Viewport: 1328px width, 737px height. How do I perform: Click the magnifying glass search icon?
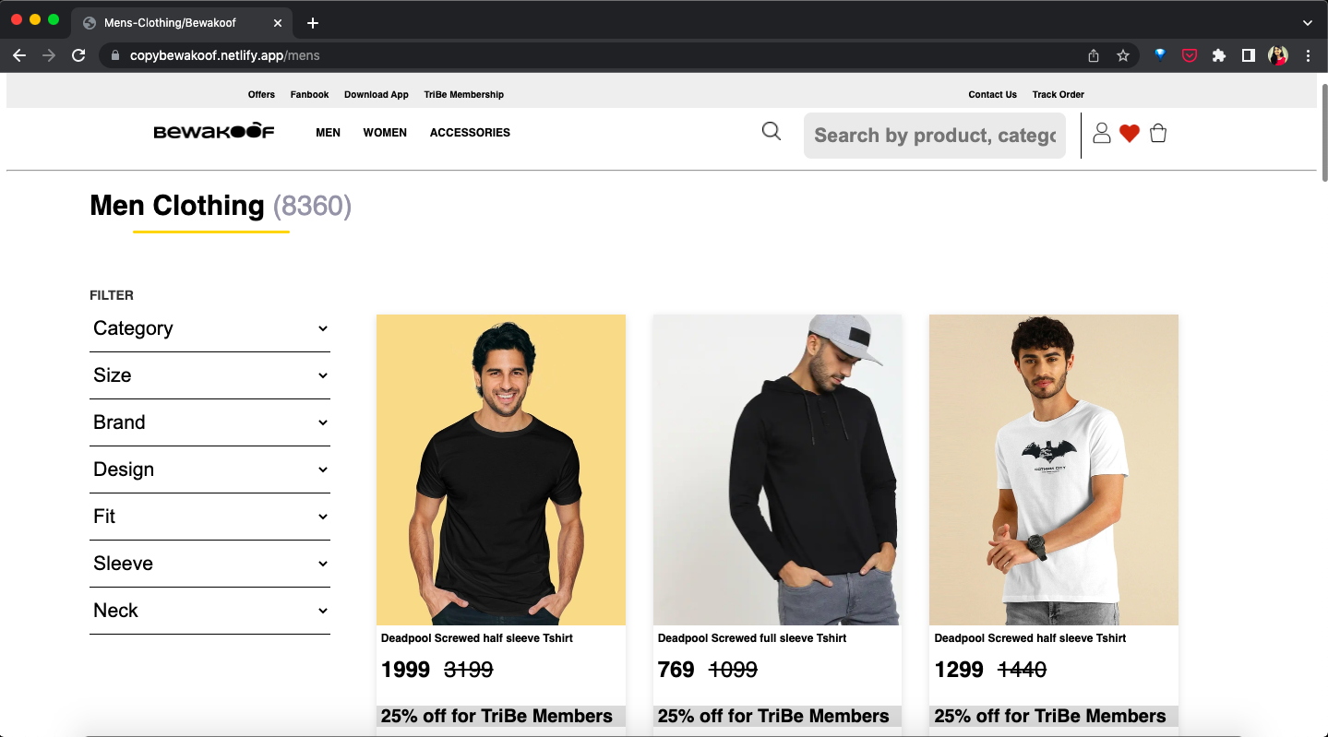pos(771,132)
